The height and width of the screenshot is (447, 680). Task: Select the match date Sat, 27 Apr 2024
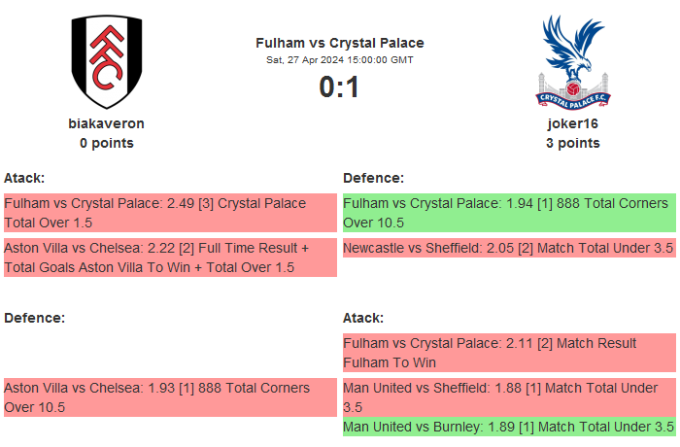coord(340,60)
